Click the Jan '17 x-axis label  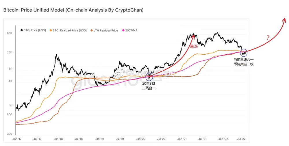point(17,139)
